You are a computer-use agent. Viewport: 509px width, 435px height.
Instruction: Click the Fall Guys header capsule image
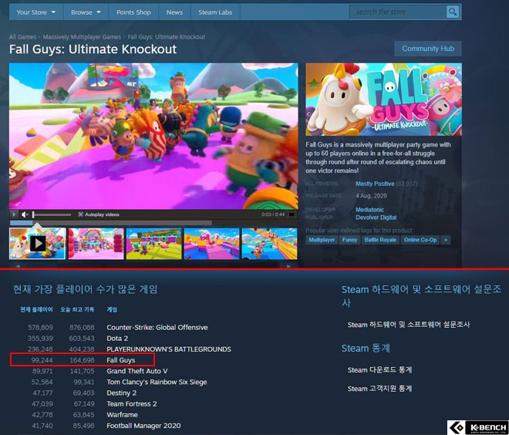click(384, 99)
